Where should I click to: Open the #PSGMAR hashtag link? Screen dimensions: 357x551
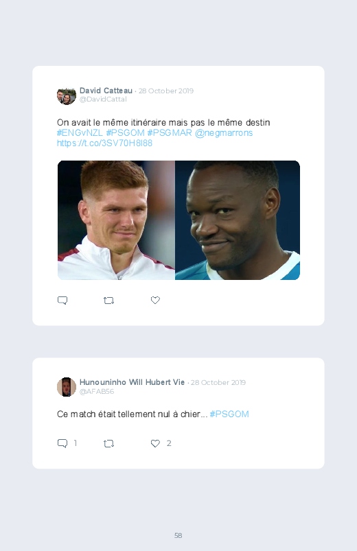[170, 133]
